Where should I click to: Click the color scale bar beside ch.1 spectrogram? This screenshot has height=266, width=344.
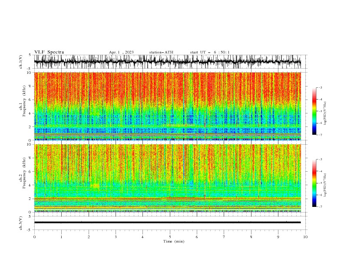pyautogui.click(x=314, y=111)
